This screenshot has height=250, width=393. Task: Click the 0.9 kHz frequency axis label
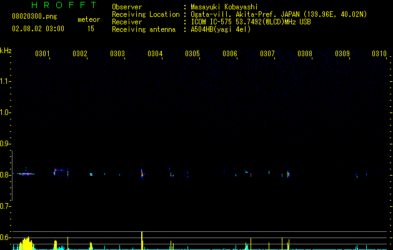(x=5, y=144)
